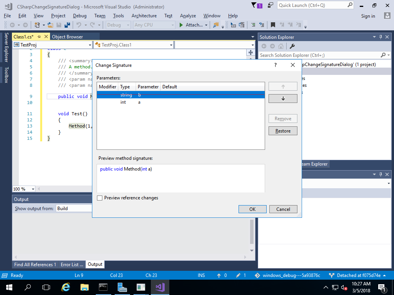Screen dimensions: 394x295
Task: Open the Debug configuration dropdown
Action: pos(118,25)
